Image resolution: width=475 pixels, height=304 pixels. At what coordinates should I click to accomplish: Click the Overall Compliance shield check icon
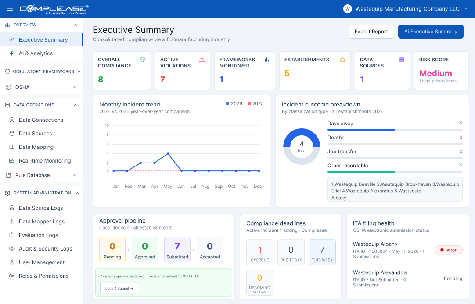(143, 60)
